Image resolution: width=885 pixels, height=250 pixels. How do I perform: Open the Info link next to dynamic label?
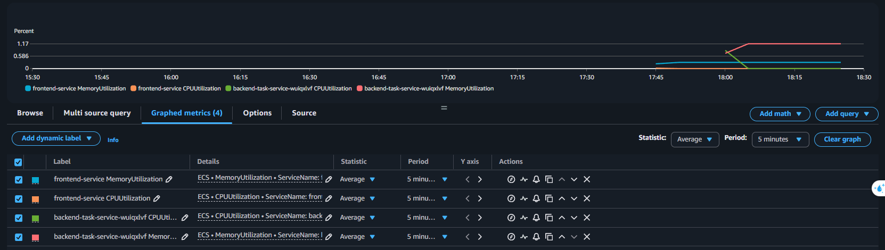coord(113,140)
